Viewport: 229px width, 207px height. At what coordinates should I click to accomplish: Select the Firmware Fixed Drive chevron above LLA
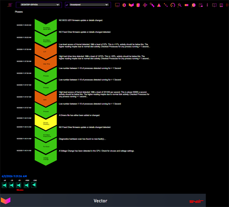[46, 39]
